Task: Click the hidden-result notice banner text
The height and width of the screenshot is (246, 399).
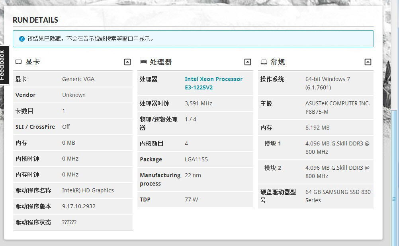Action: point(90,39)
